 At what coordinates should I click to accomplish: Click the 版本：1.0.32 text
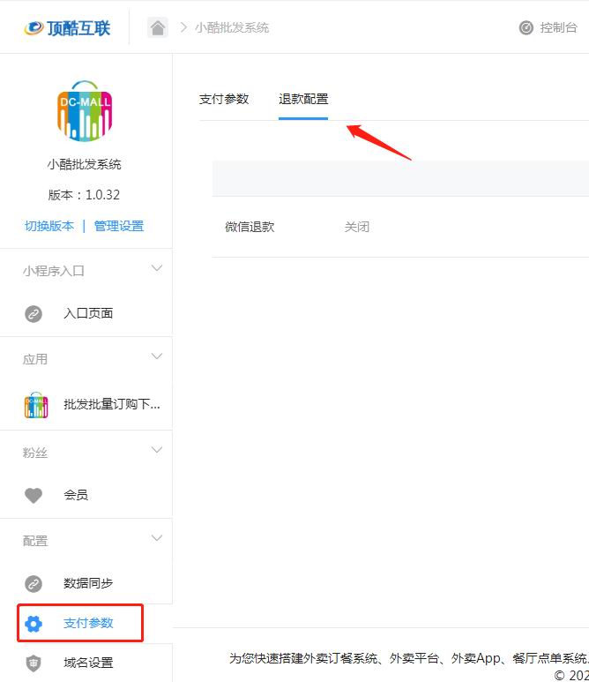84,195
